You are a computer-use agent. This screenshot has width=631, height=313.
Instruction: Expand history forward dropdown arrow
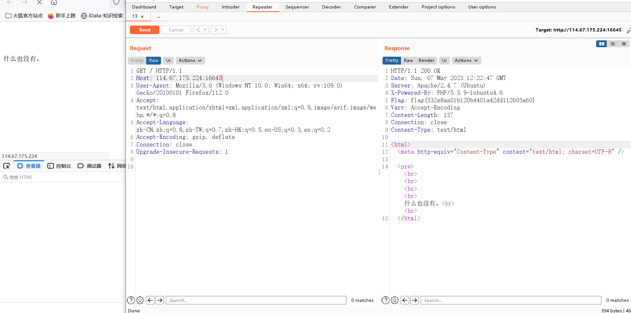point(223,30)
